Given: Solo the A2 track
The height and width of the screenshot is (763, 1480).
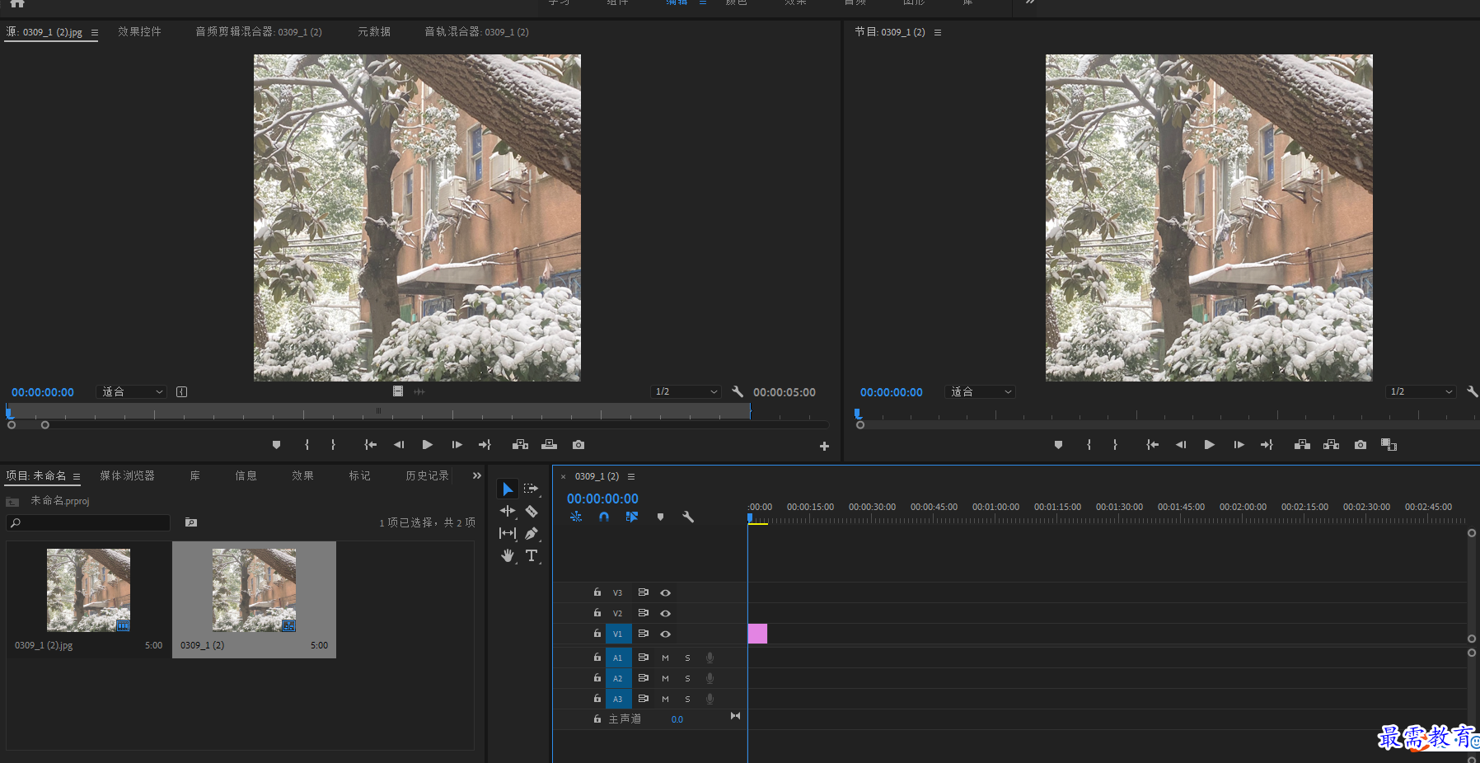Looking at the screenshot, I should [x=687, y=679].
